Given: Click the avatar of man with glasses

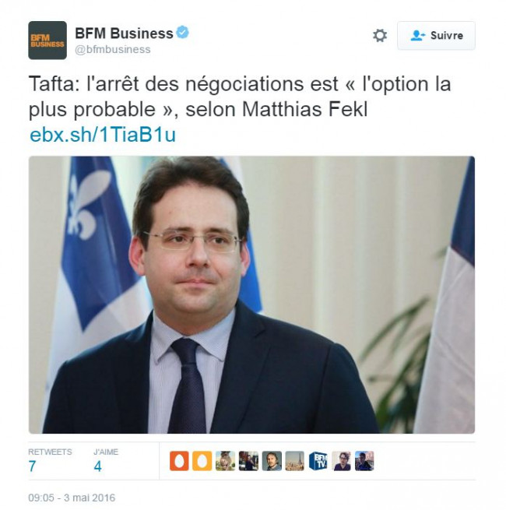Looking at the screenshot, I should (342, 461).
